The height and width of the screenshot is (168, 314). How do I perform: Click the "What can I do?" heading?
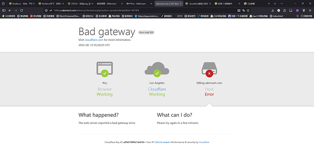(174, 115)
